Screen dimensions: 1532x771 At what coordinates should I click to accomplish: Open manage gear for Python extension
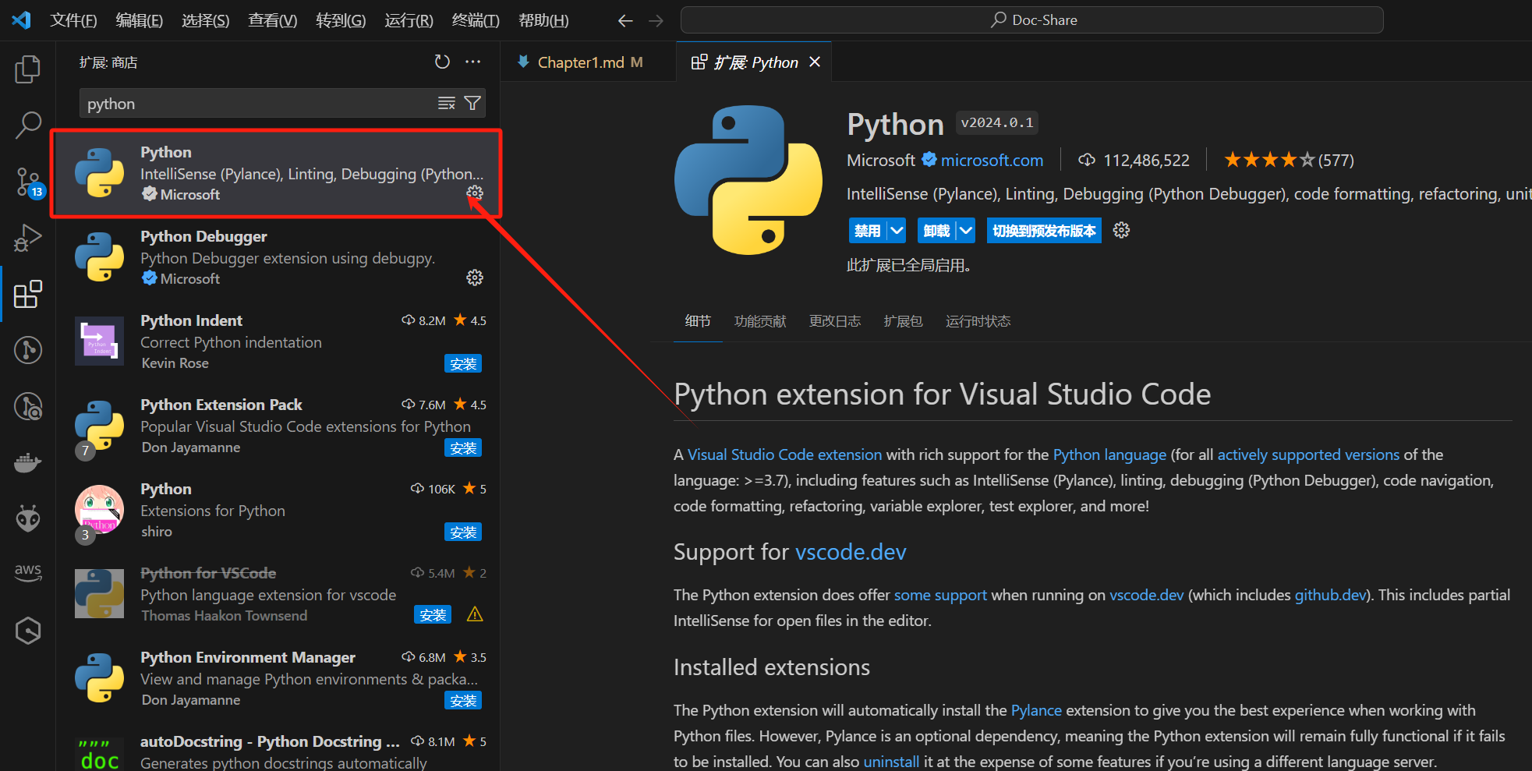(x=475, y=193)
